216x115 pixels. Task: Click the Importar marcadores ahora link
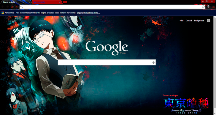coord(88,13)
